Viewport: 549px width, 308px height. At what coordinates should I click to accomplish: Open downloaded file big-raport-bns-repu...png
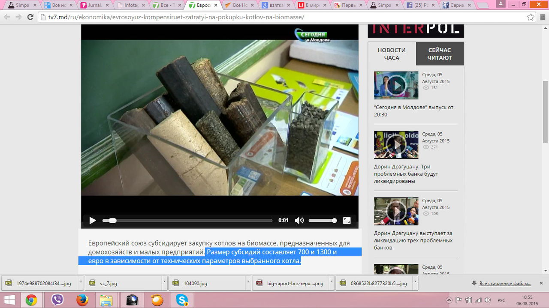pyautogui.click(x=290, y=283)
